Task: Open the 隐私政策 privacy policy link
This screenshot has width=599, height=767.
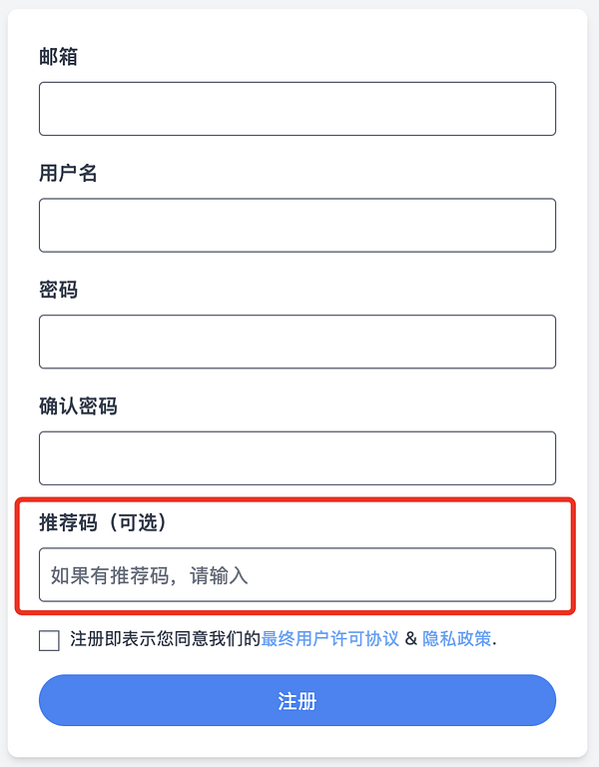Action: coord(457,639)
